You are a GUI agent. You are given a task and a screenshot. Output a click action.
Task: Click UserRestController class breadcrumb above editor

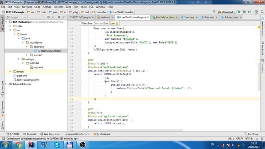click(x=95, y=24)
